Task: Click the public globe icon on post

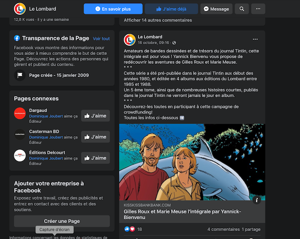Action: [x=174, y=43]
